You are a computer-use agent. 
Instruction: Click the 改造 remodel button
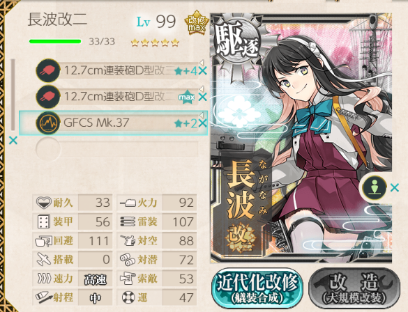point(354,288)
